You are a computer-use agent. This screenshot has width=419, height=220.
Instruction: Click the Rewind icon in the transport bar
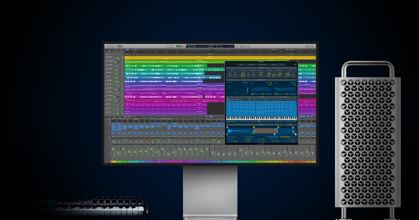169,46
